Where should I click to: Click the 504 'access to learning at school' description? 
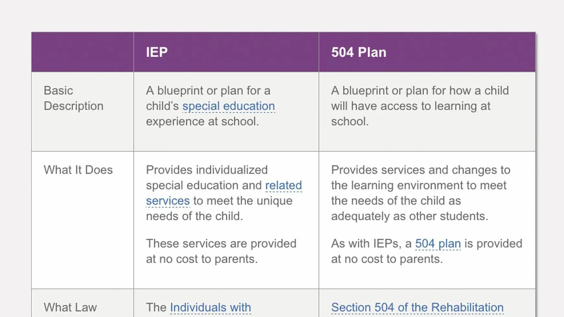point(420,106)
